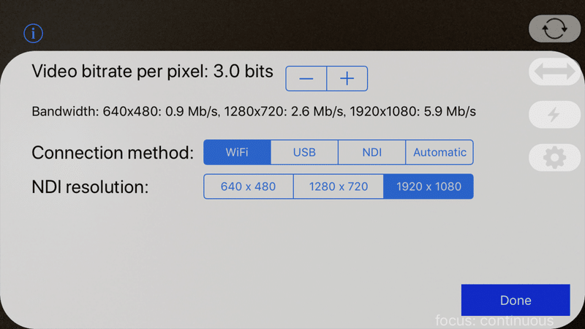Tap the Done button
This screenshot has height=329, width=585.
(x=516, y=300)
